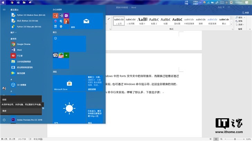Click the Windows Start button
Screen dimensions: 252x141
pos(3,2)
